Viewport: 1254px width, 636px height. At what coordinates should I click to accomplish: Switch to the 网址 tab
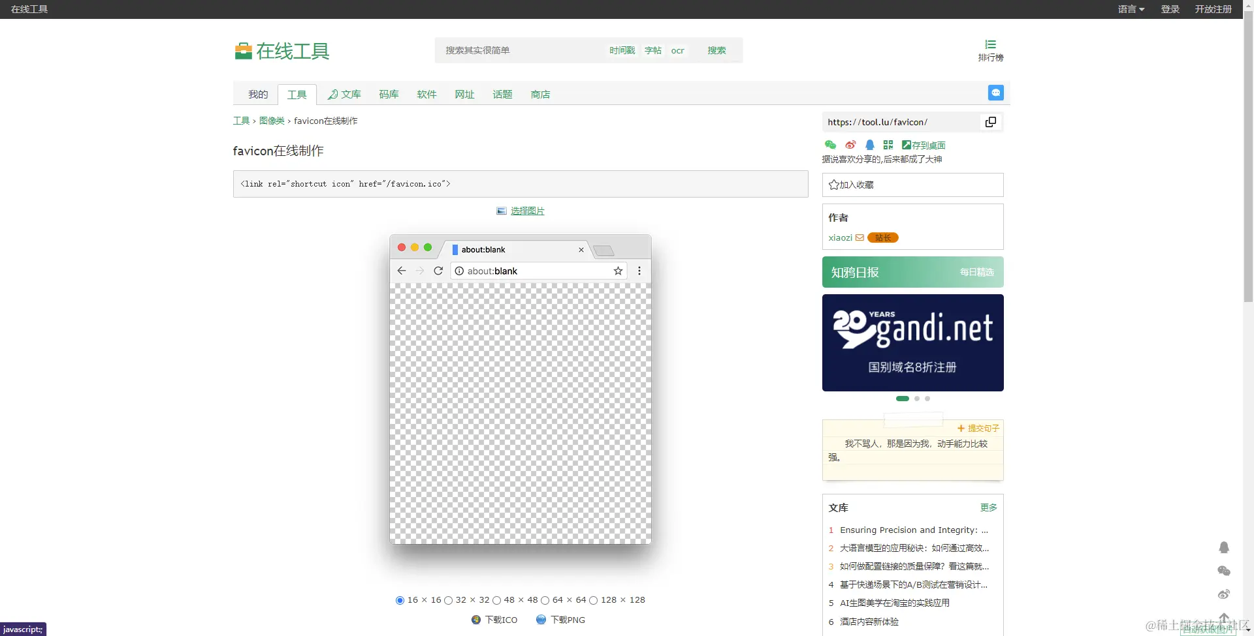click(464, 95)
